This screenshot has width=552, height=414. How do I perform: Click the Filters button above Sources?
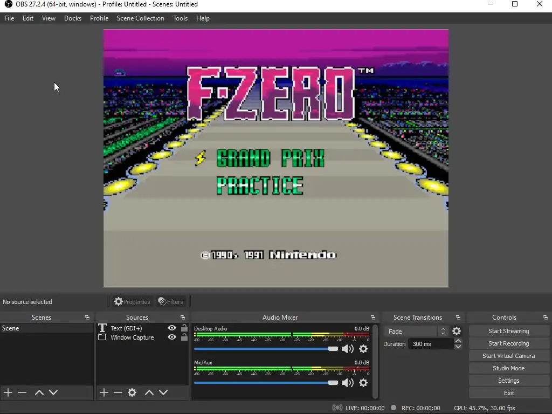click(171, 302)
